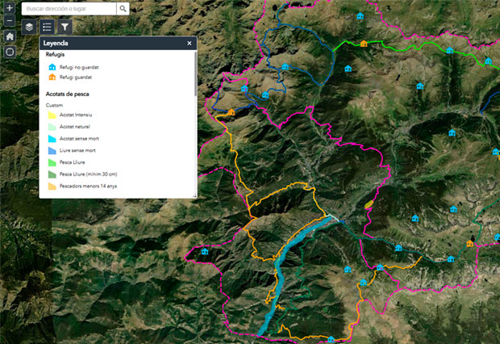Click the orange Pescadors menors 14 anys swatch
The height and width of the screenshot is (344, 500).
point(52,186)
